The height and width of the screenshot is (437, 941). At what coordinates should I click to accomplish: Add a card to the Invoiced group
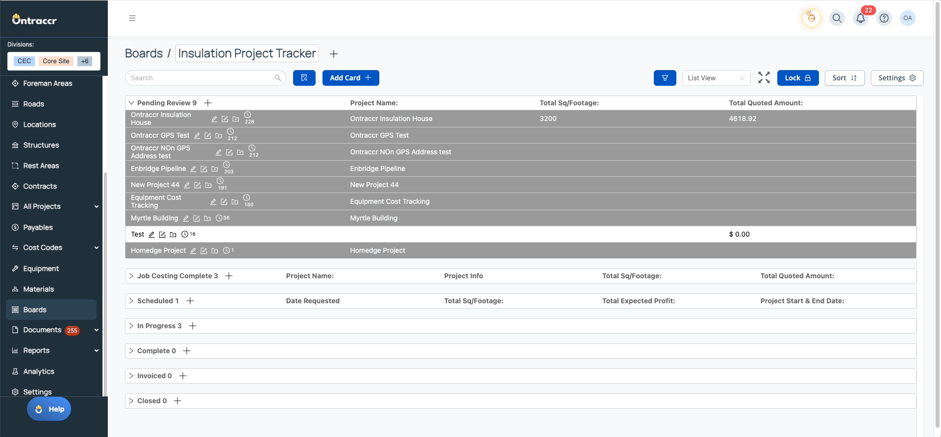coord(183,376)
